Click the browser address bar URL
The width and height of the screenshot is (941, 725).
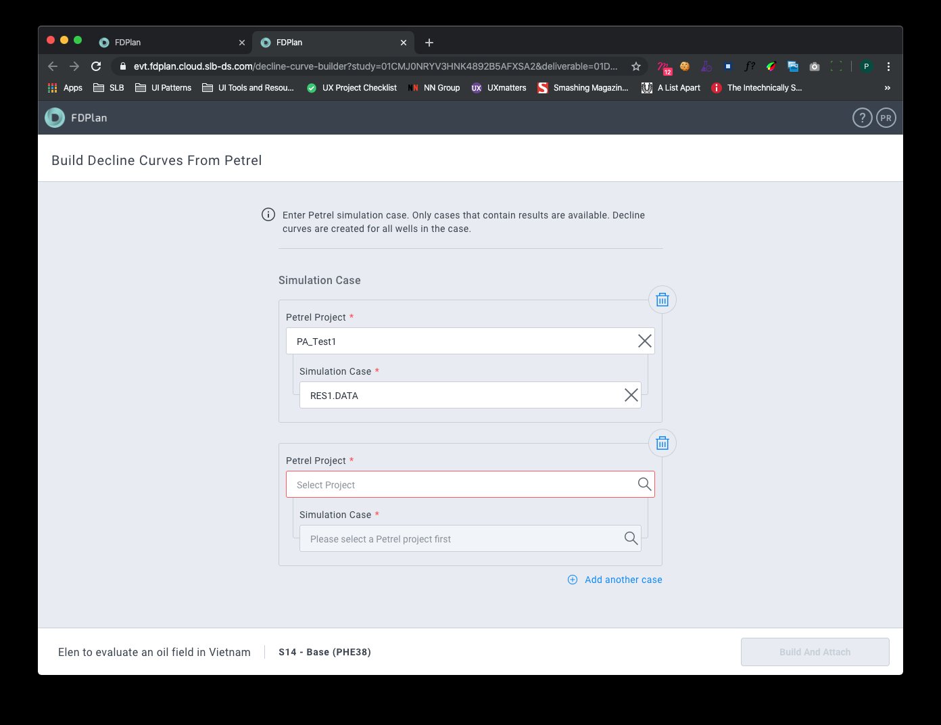[x=375, y=66]
